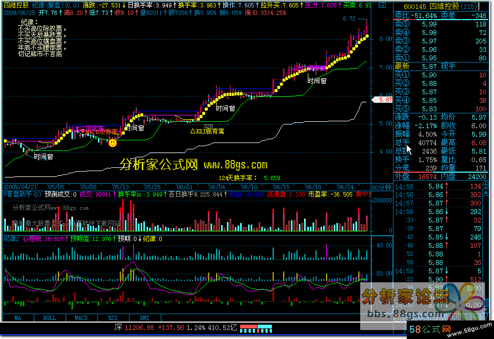Click the red and cyan ratio bar in the status bar
Image resolution: width=494 pixels, height=339 pixels.
coord(256,328)
